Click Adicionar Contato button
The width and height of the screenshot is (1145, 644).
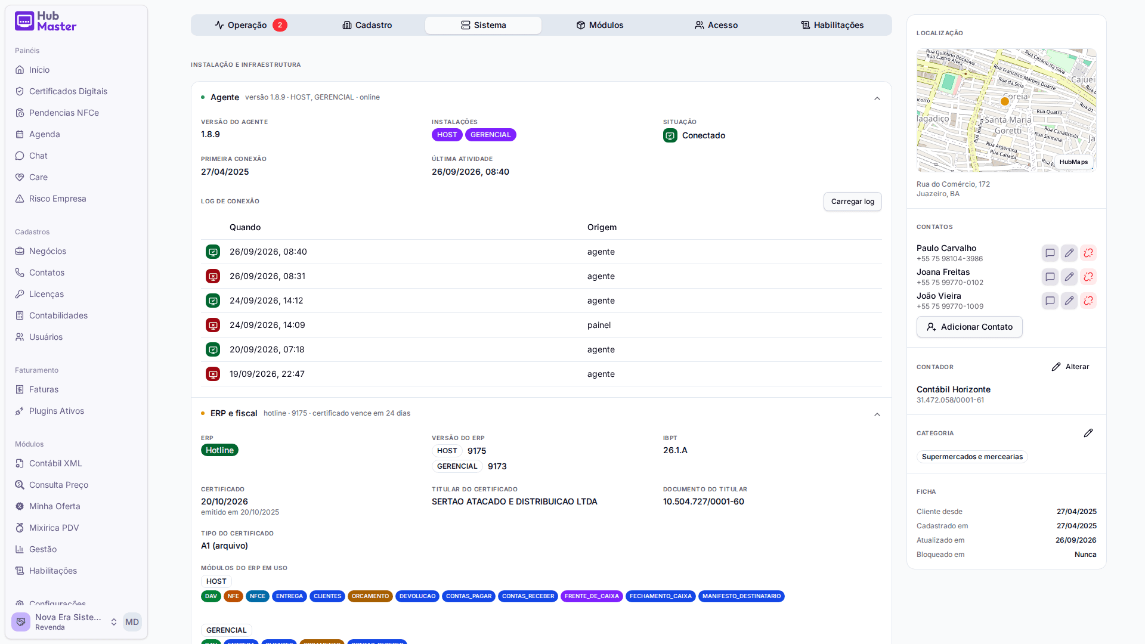pyautogui.click(x=969, y=327)
